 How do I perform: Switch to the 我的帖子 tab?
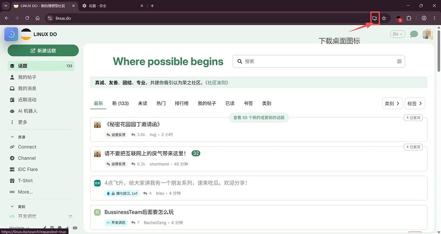[207, 103]
